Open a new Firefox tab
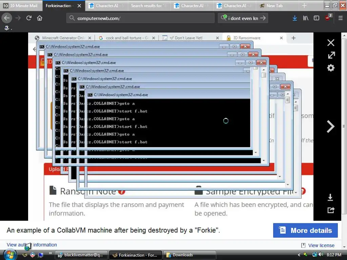 pos(304,6)
